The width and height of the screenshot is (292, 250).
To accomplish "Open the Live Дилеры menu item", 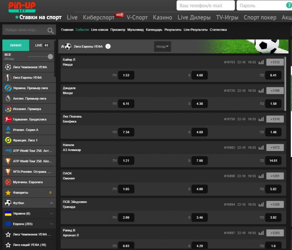I will click(194, 17).
